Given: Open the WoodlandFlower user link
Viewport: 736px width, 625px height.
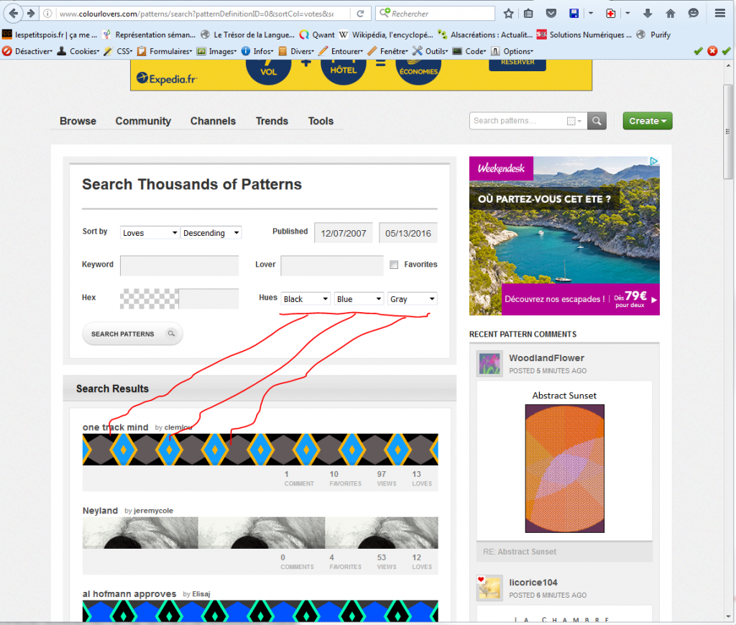Looking at the screenshot, I should pyautogui.click(x=546, y=358).
